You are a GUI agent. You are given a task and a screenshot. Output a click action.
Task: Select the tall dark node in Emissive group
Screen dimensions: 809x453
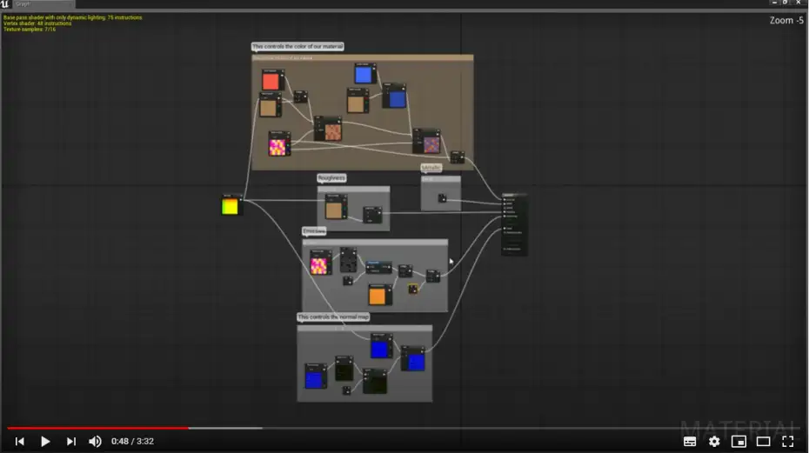[348, 260]
